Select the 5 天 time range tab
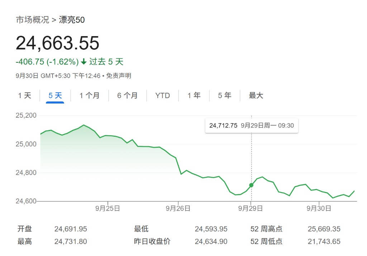Screen dimensions: 367x256 [x=55, y=96]
